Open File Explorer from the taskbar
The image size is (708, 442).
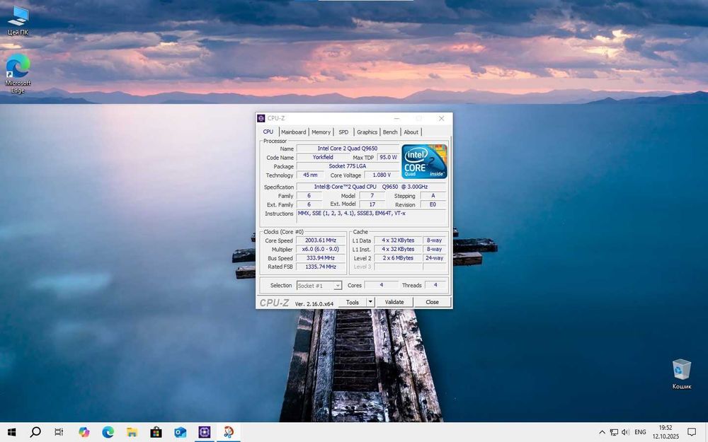point(132,432)
